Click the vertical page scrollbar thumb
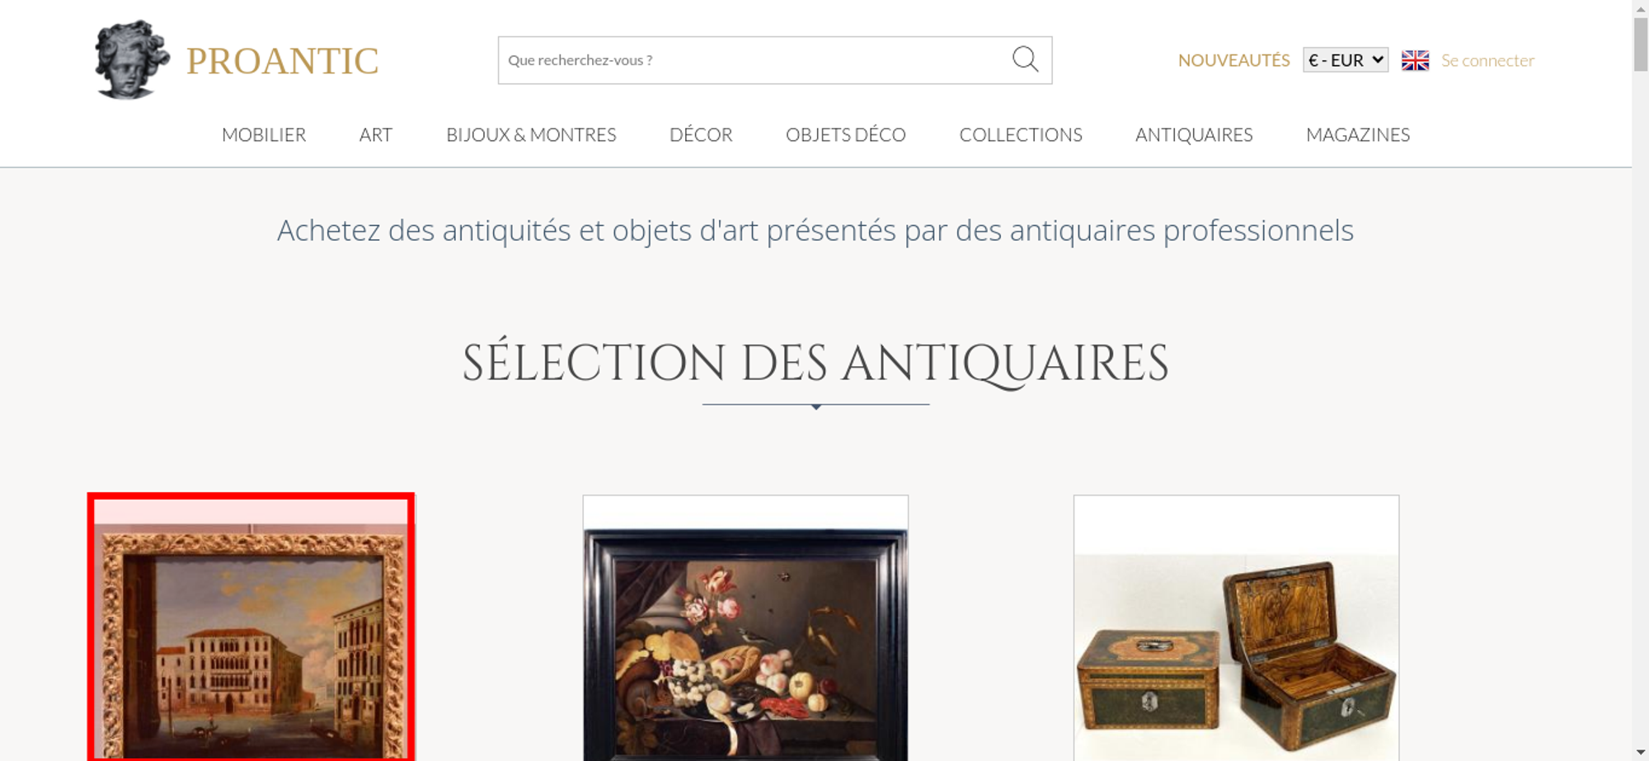1649x761 pixels. (1640, 44)
